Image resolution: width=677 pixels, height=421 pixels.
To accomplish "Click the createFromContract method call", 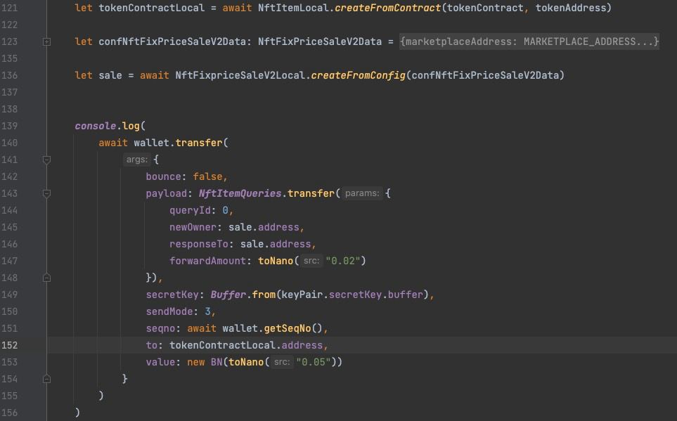I will pos(388,8).
